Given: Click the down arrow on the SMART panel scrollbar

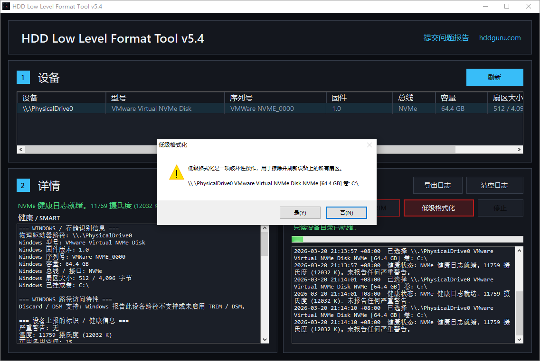Looking at the screenshot, I should pyautogui.click(x=265, y=339).
